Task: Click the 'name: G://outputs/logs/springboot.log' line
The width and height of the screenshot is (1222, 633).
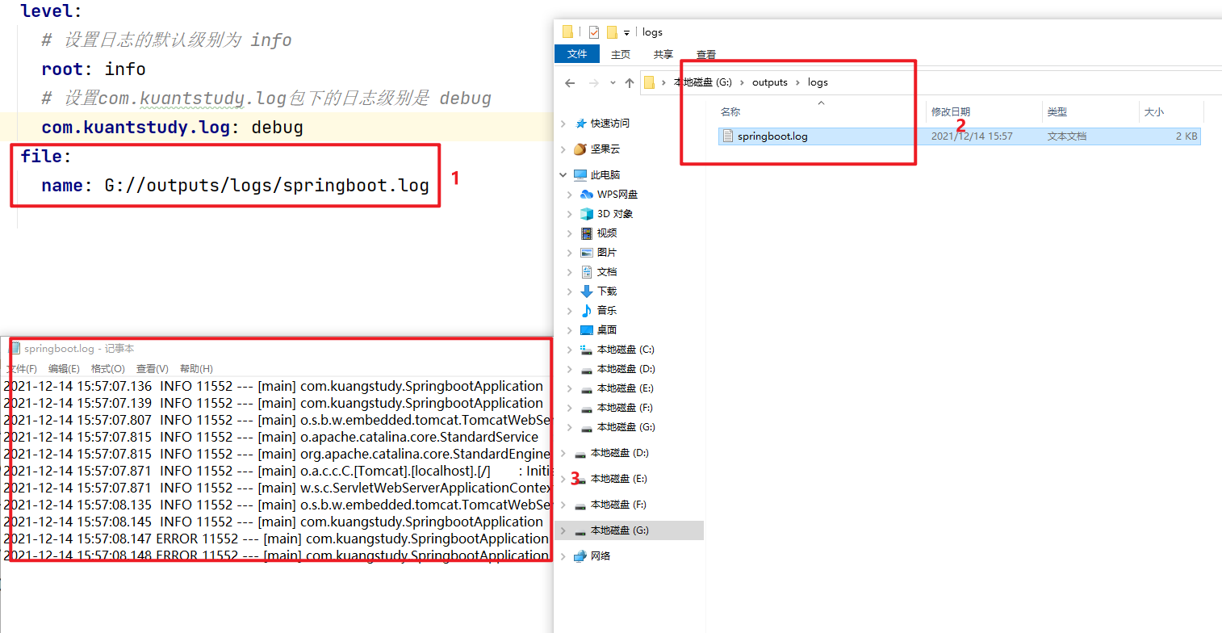Action: click(x=235, y=186)
